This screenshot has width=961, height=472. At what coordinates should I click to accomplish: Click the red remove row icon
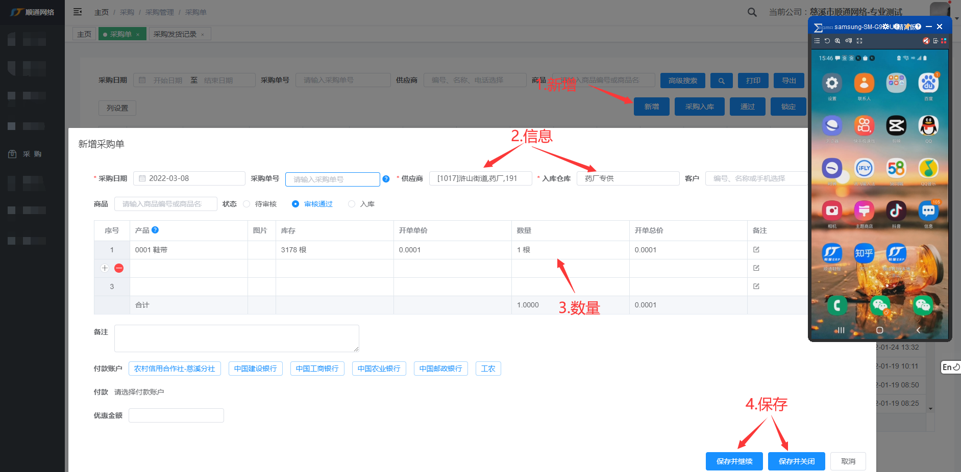(119, 268)
